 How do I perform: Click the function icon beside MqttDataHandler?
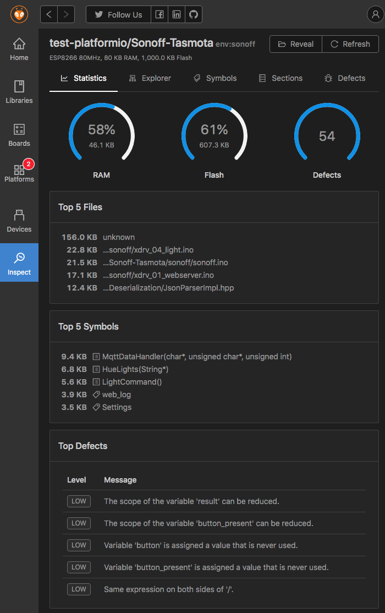point(96,357)
